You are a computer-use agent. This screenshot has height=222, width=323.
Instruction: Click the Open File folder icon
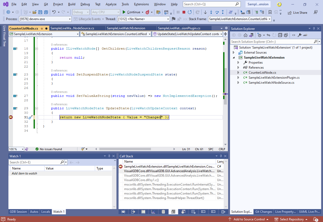coord(34,12)
